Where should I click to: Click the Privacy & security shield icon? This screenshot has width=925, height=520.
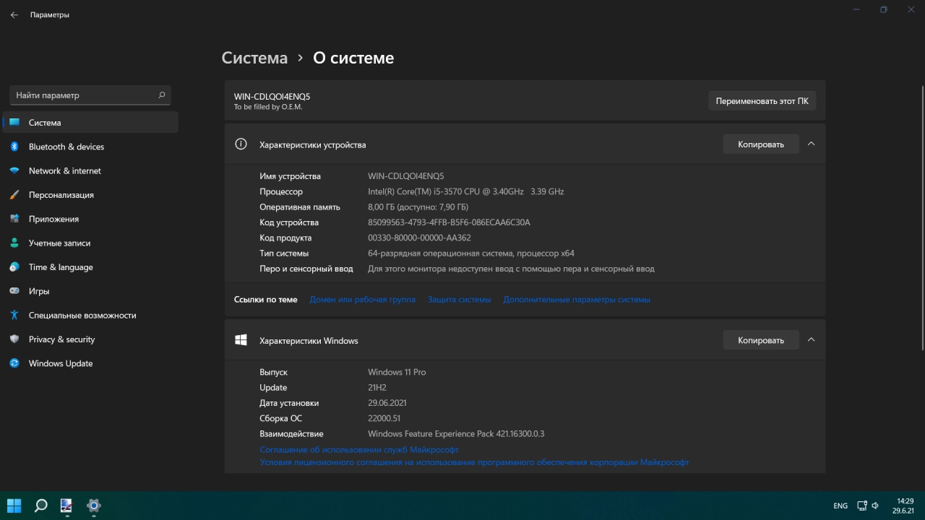click(14, 339)
